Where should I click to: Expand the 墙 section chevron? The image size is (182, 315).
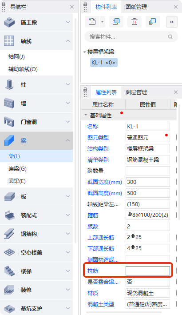pos(68,103)
